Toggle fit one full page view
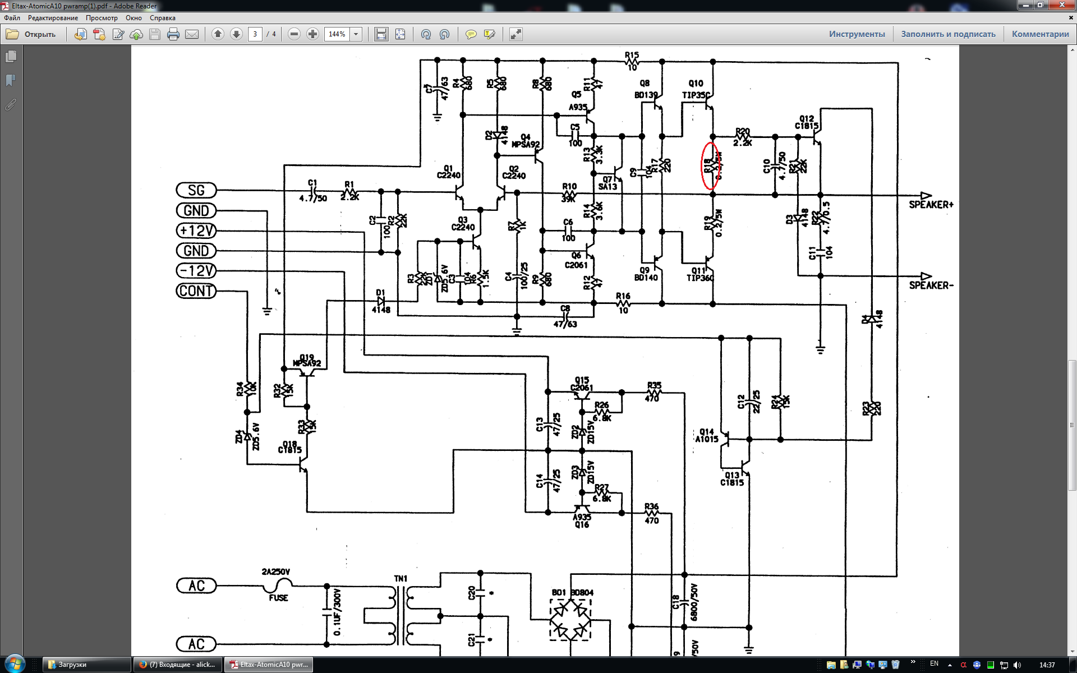The image size is (1077, 673). coord(400,34)
